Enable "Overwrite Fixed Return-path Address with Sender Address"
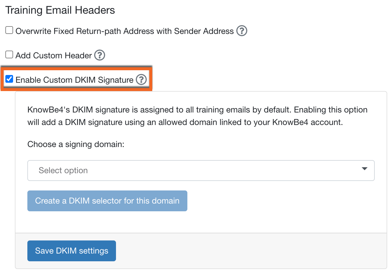This screenshot has height=272, width=389. click(9, 29)
